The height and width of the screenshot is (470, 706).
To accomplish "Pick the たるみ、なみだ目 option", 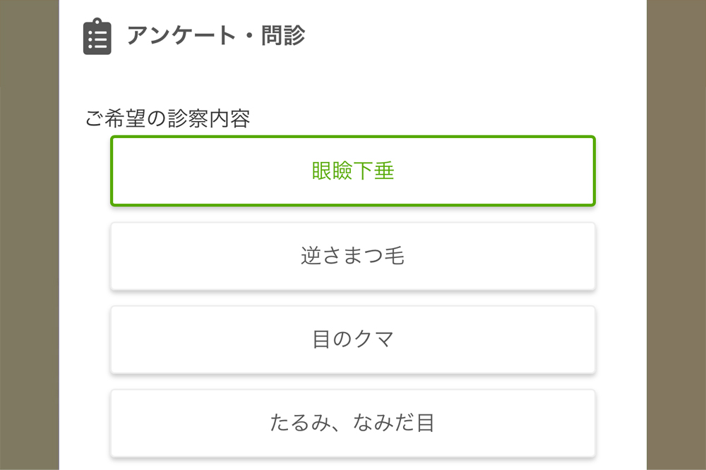I will point(353,423).
